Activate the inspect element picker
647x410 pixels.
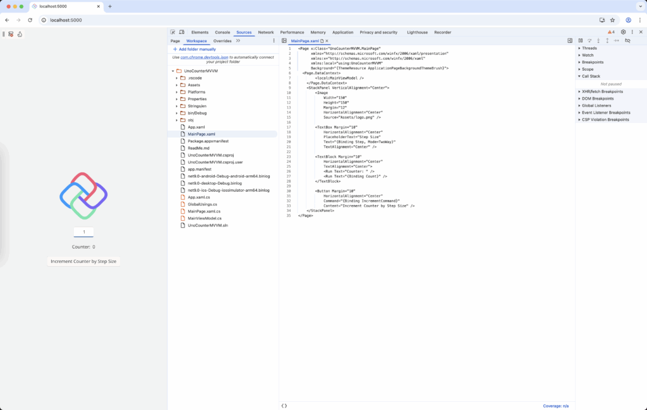coord(172,32)
